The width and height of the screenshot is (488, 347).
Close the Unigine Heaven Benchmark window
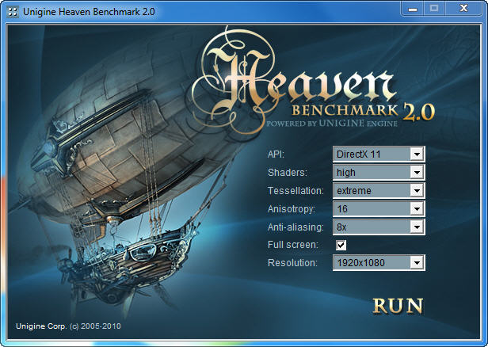(463, 9)
